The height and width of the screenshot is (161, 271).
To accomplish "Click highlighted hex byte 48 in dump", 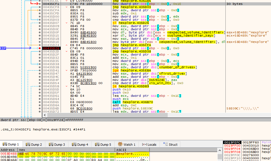I will point(21,154).
